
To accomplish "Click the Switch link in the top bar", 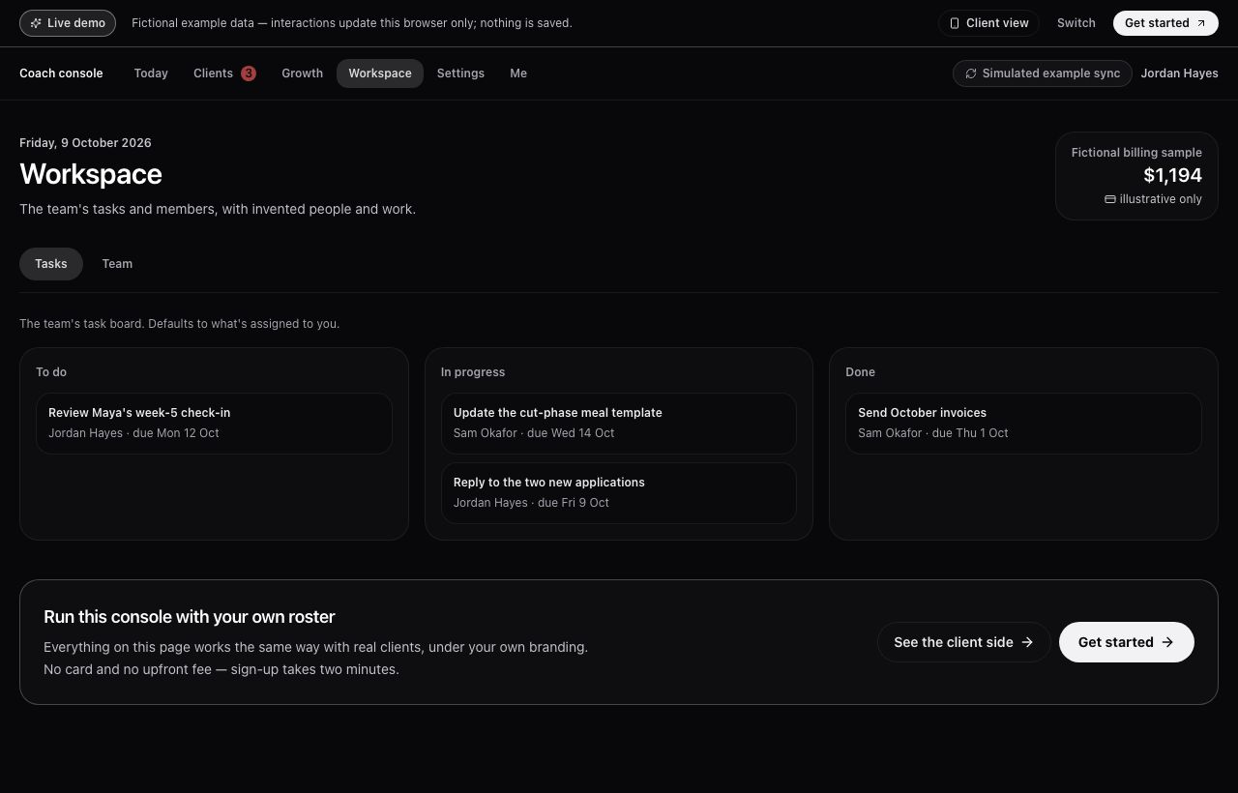I will click(1076, 23).
